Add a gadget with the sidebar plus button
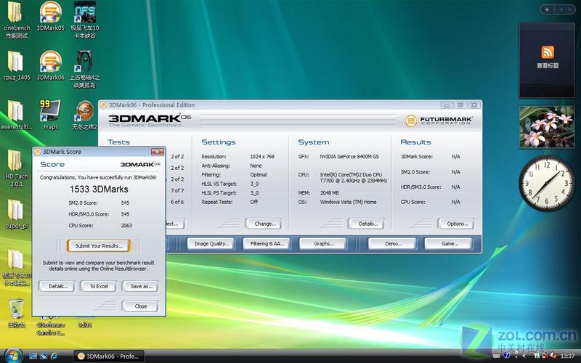Viewport: 581px width, 363px height. point(547,9)
